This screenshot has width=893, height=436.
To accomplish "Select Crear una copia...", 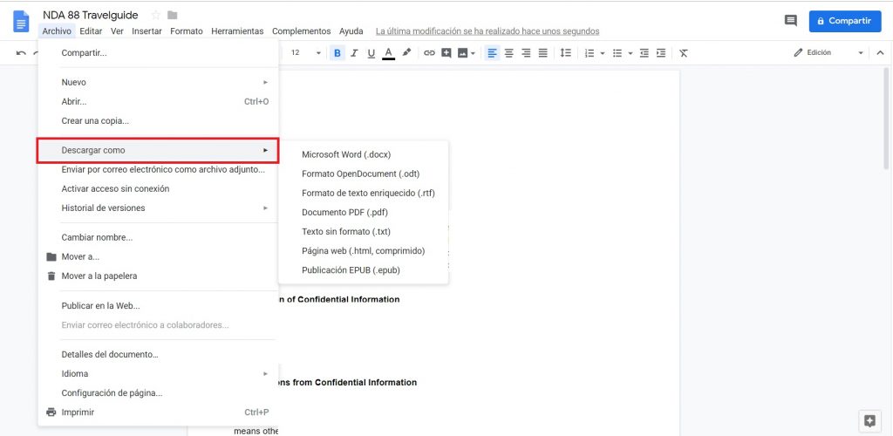I will (x=159, y=120).
